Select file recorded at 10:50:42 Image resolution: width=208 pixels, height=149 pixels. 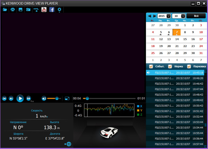tap(175, 106)
